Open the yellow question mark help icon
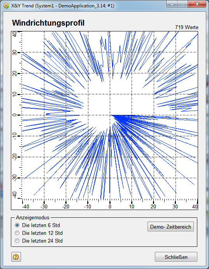 tap(16, 257)
